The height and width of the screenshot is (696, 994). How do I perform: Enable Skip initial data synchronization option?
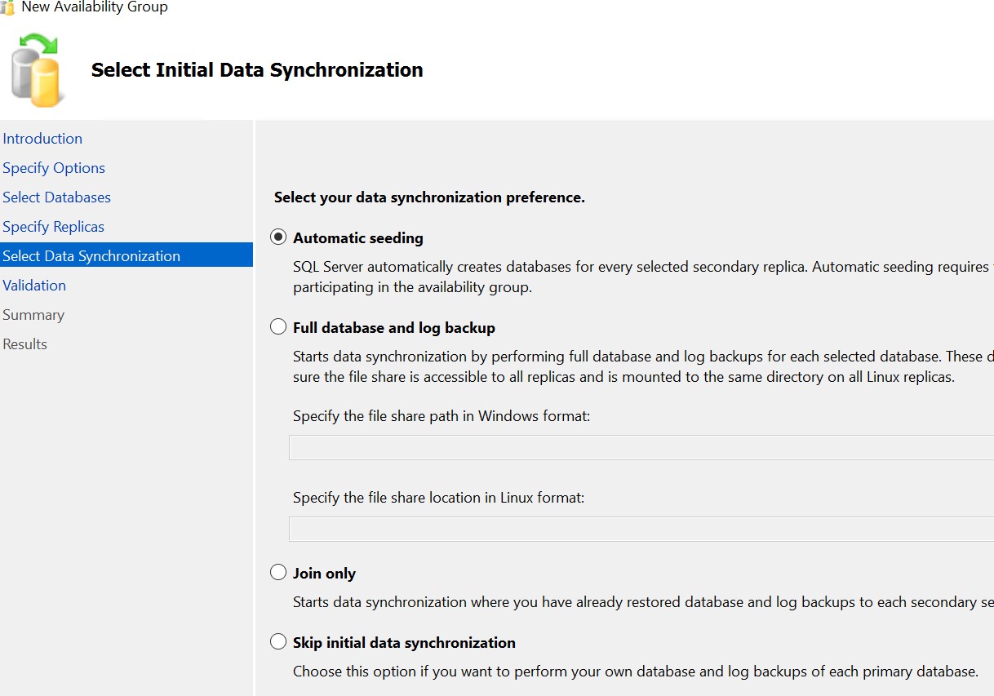278,642
